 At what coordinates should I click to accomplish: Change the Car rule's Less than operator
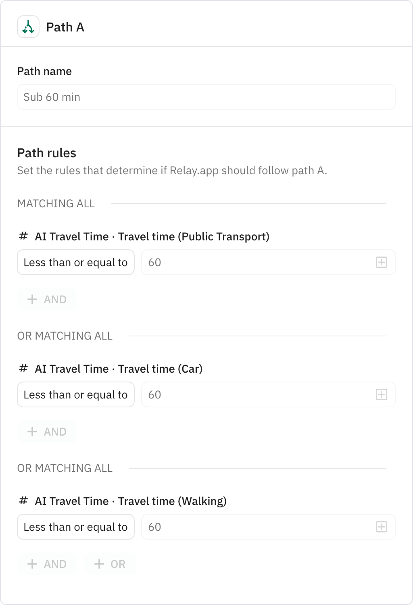point(75,394)
